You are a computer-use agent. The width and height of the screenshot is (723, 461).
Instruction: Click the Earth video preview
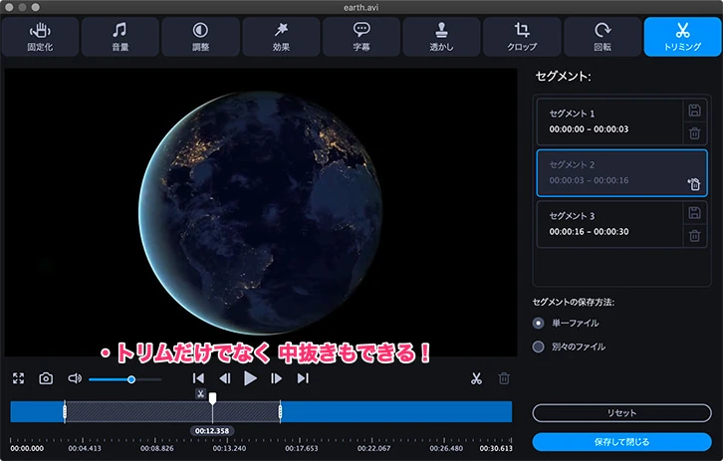(x=261, y=212)
